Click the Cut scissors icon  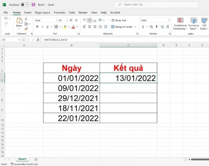point(26,19)
